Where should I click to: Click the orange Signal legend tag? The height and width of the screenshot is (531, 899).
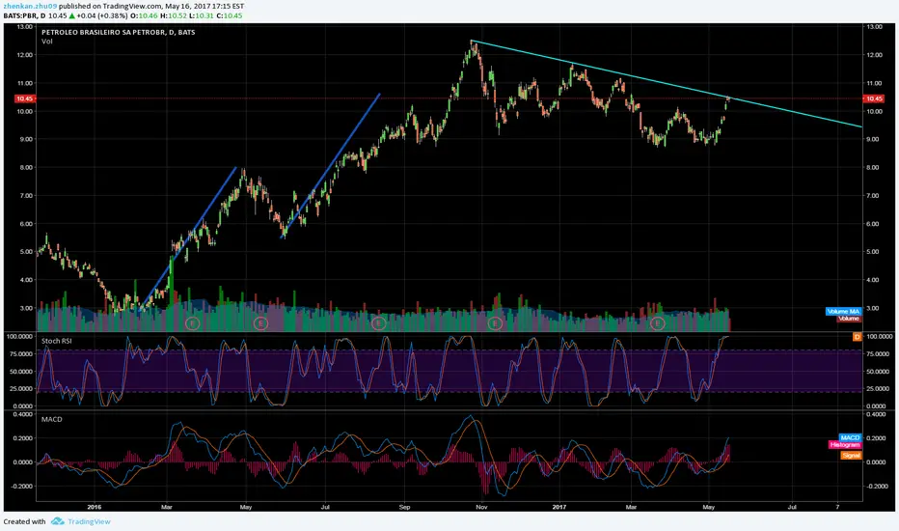click(851, 456)
